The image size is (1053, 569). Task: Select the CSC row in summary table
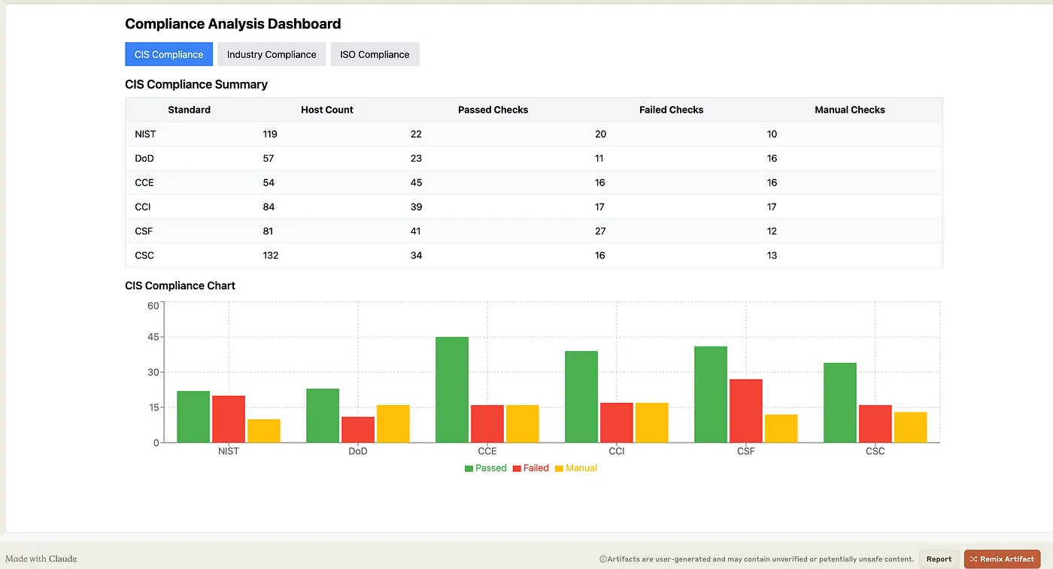(x=144, y=256)
